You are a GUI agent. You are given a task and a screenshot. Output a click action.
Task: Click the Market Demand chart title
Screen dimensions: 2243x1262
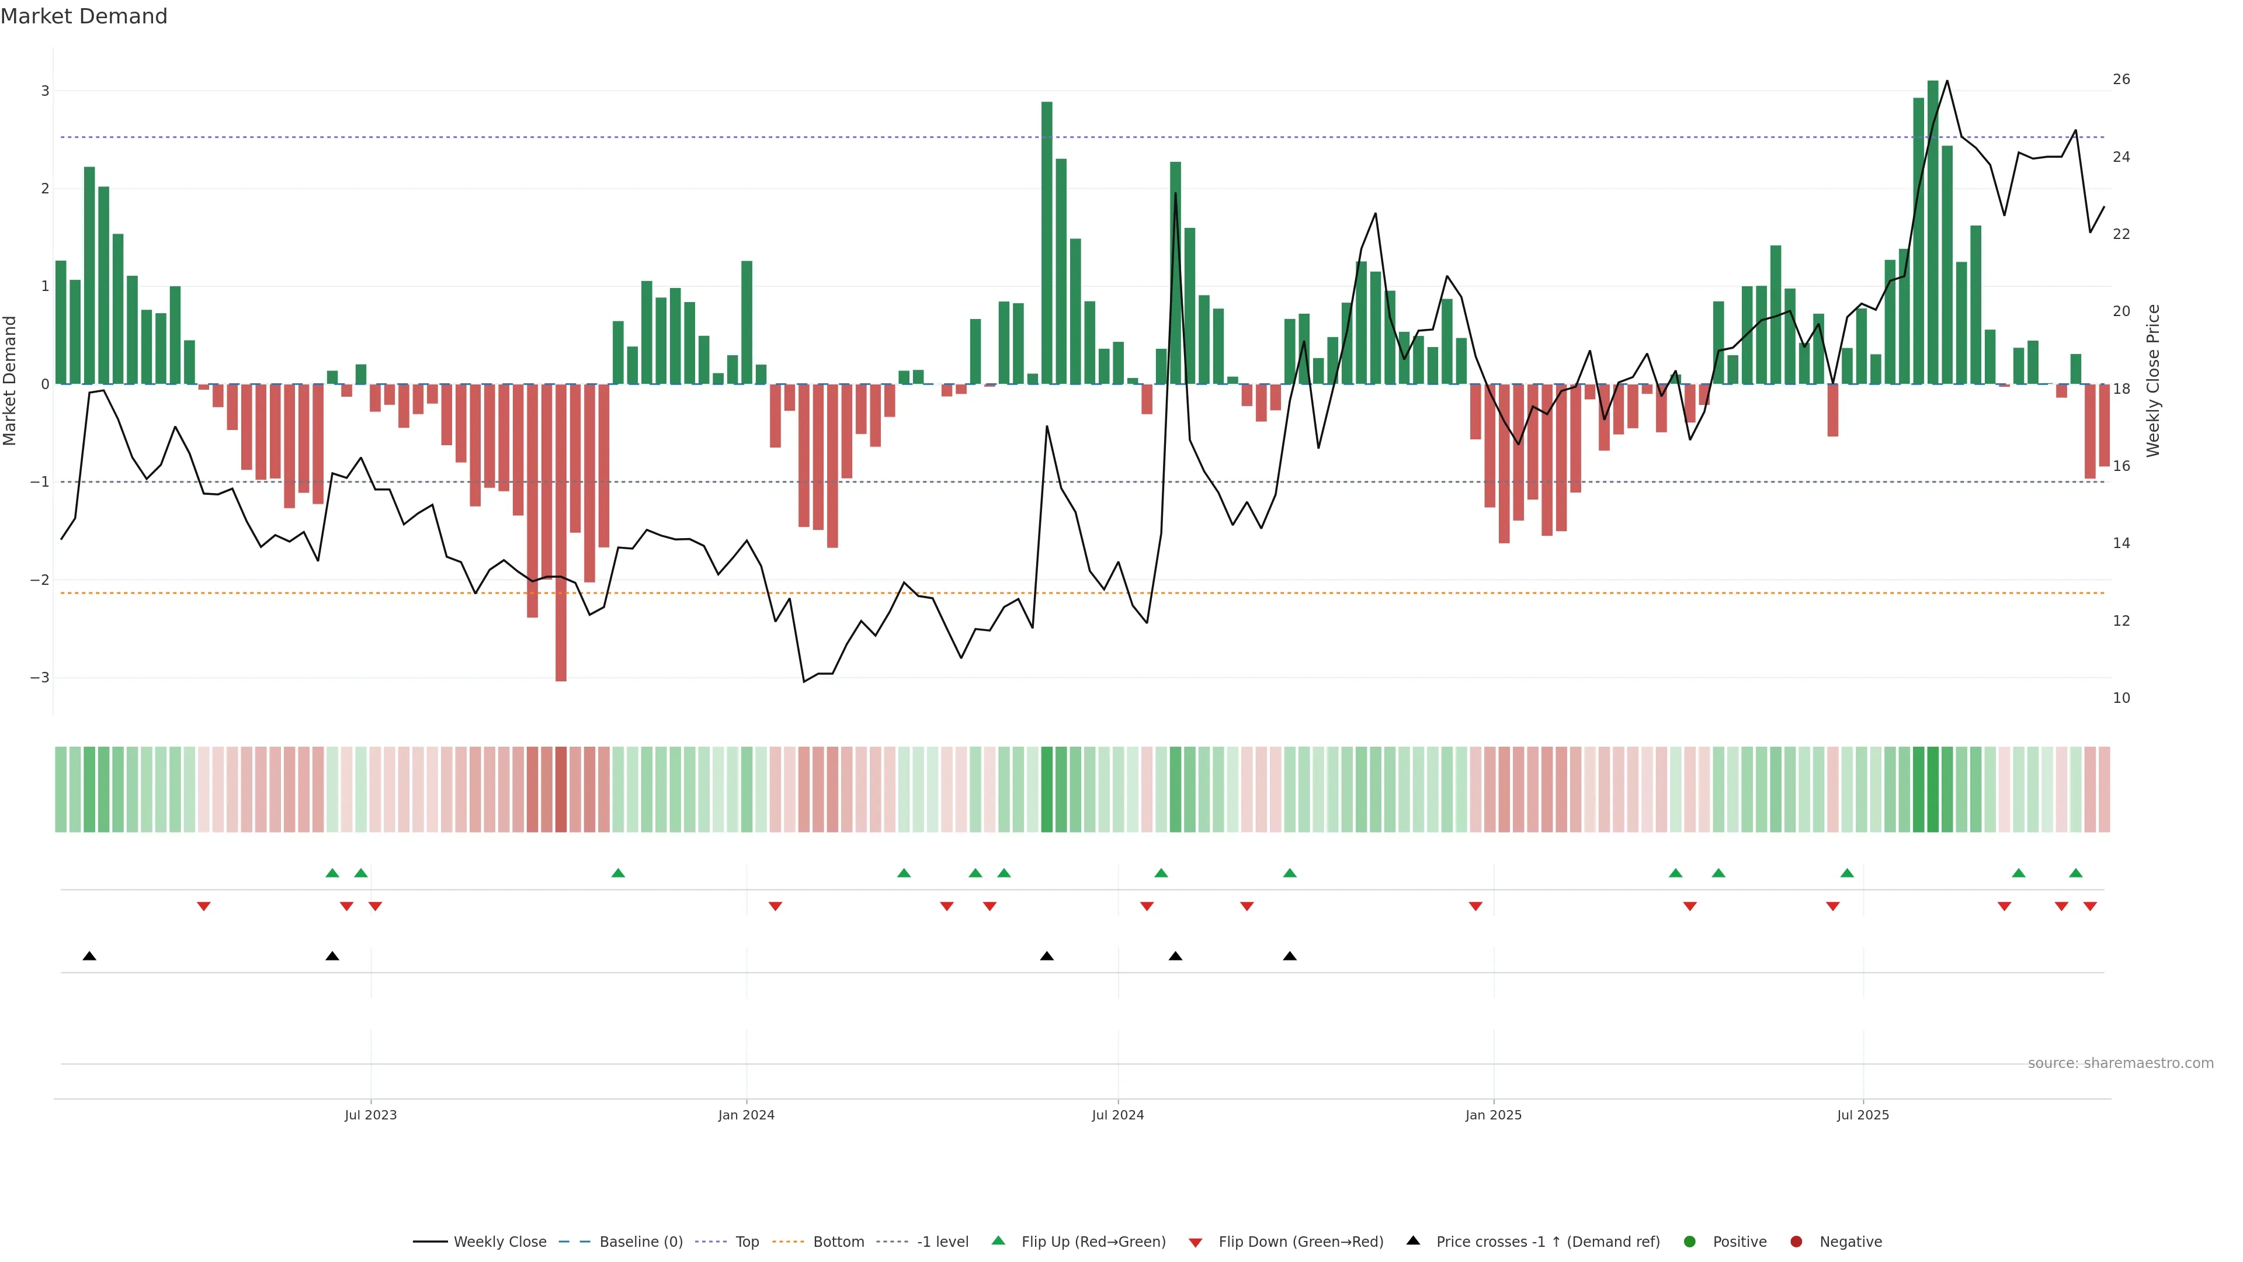click(x=84, y=16)
